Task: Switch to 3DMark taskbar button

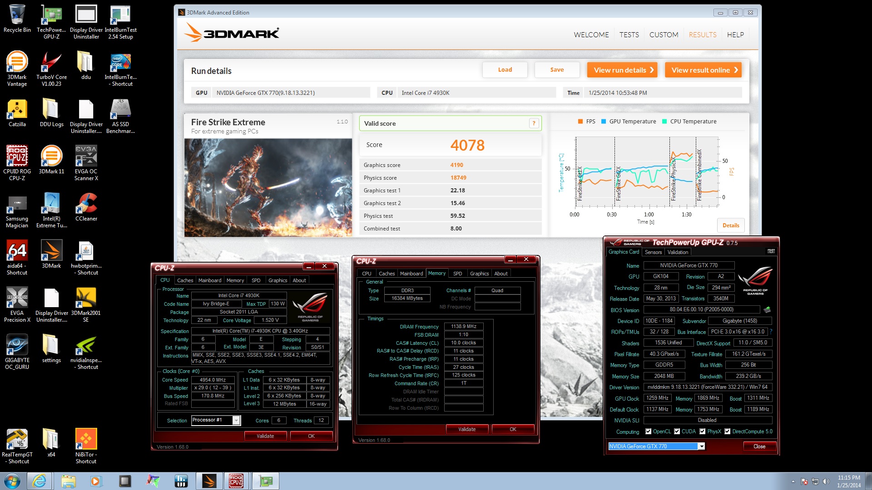Action: point(209,481)
